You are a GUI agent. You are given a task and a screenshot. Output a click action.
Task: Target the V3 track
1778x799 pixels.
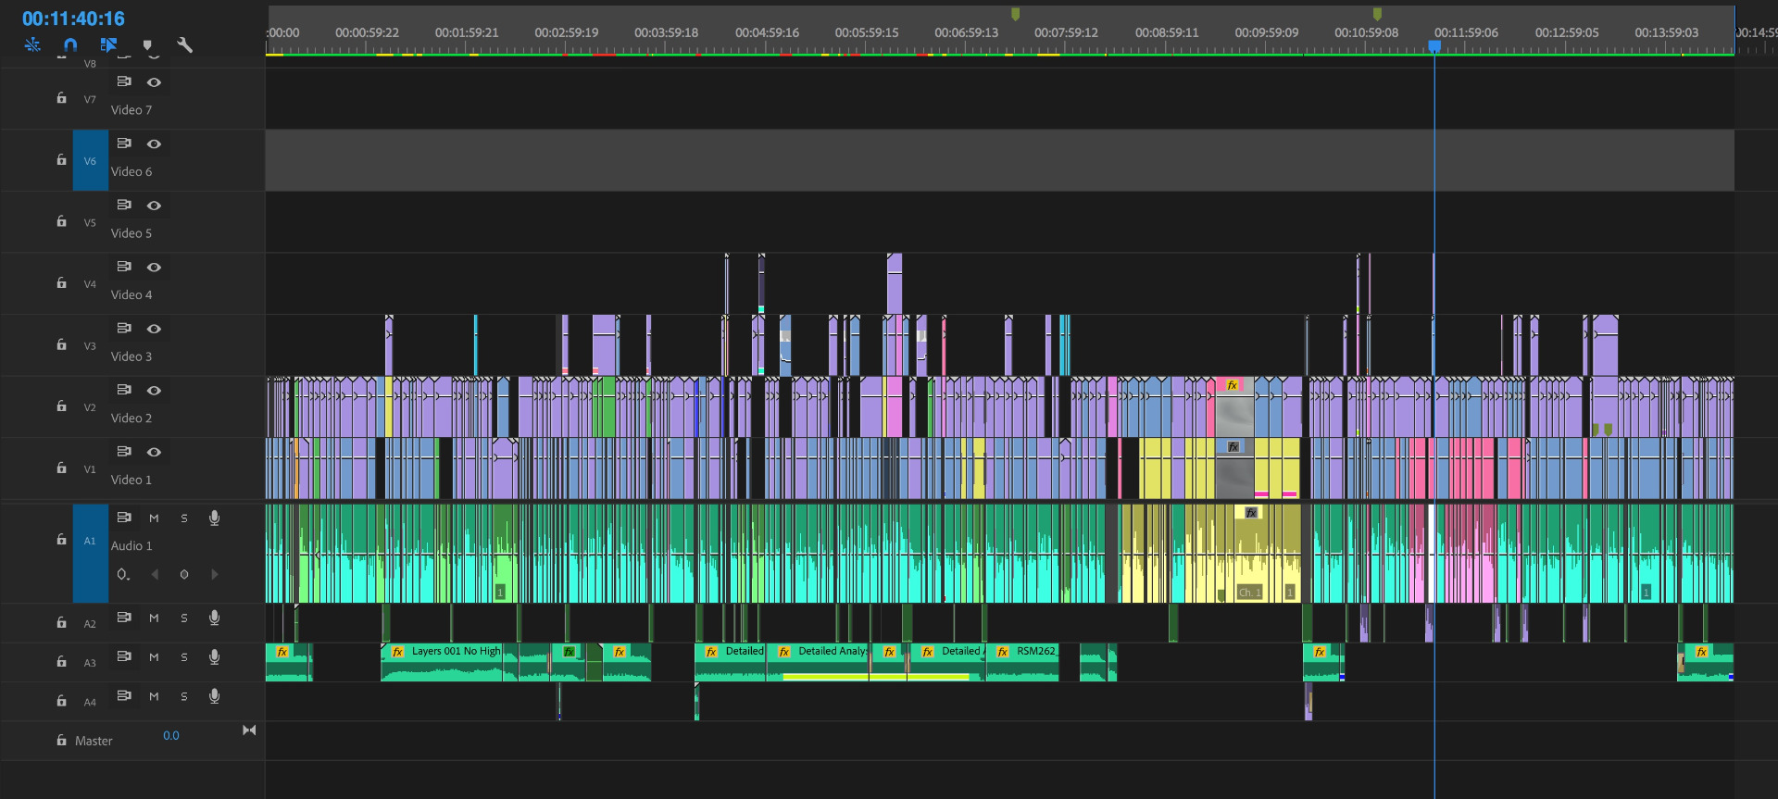coord(90,345)
